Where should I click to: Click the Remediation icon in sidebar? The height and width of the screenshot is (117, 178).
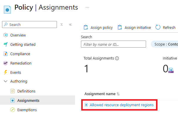[x=6, y=63]
